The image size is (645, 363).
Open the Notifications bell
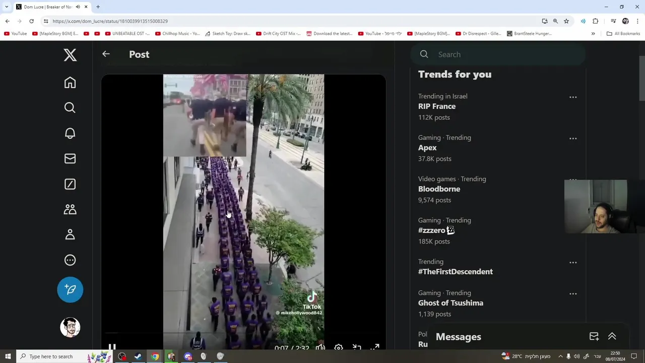tap(70, 133)
